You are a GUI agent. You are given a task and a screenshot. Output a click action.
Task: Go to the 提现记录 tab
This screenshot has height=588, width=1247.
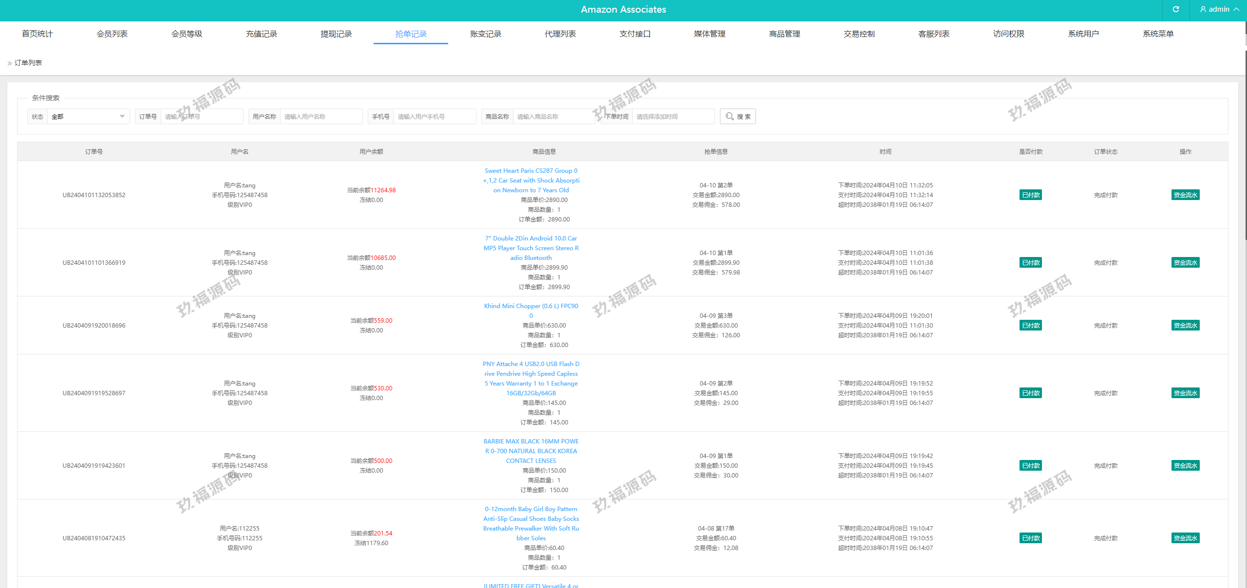point(336,34)
